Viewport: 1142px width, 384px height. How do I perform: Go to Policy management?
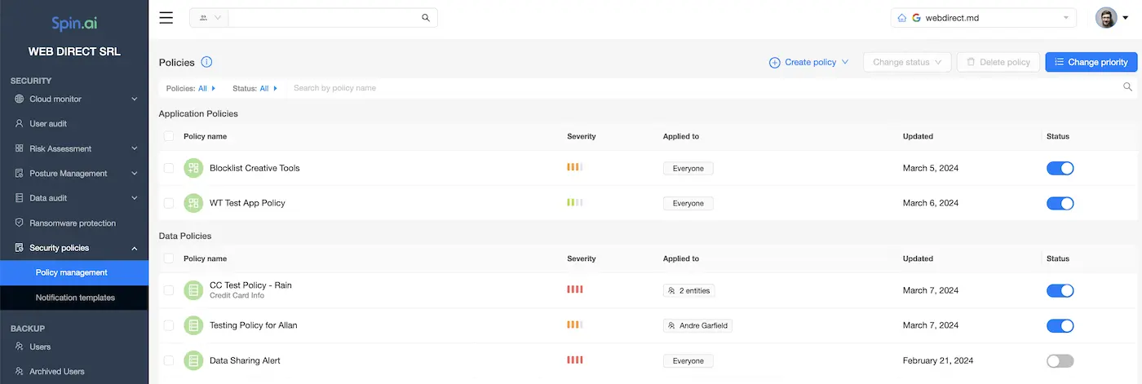[74, 272]
